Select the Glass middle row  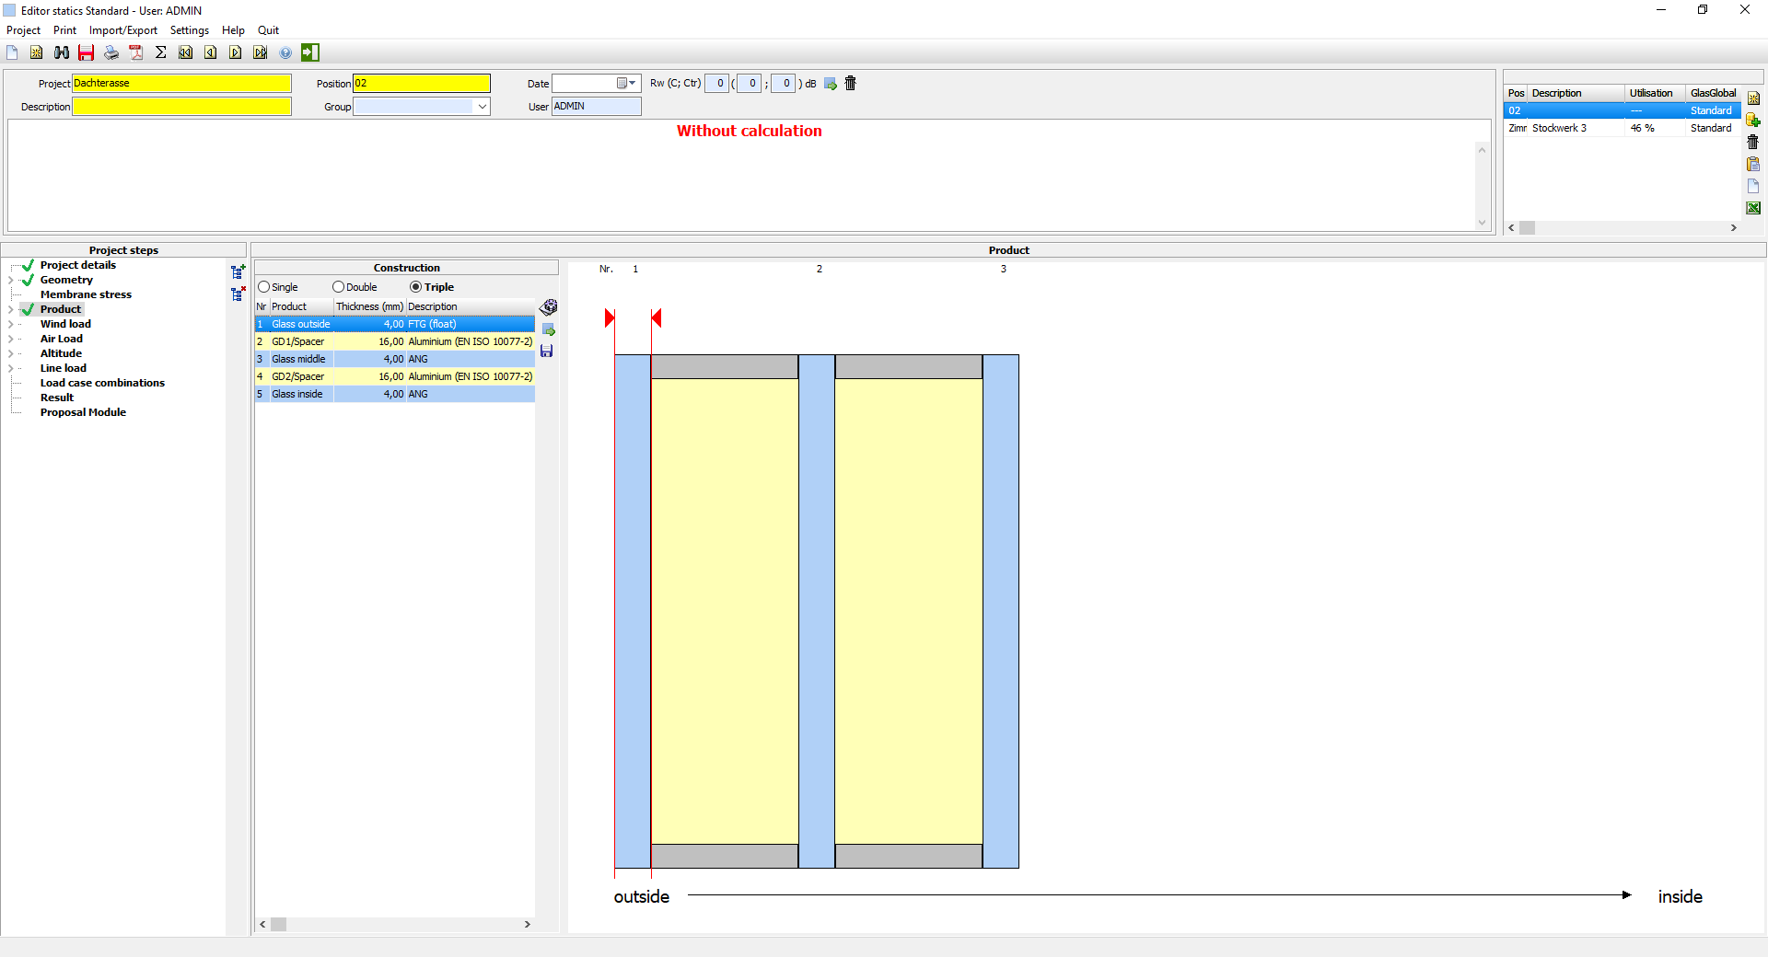coord(394,359)
